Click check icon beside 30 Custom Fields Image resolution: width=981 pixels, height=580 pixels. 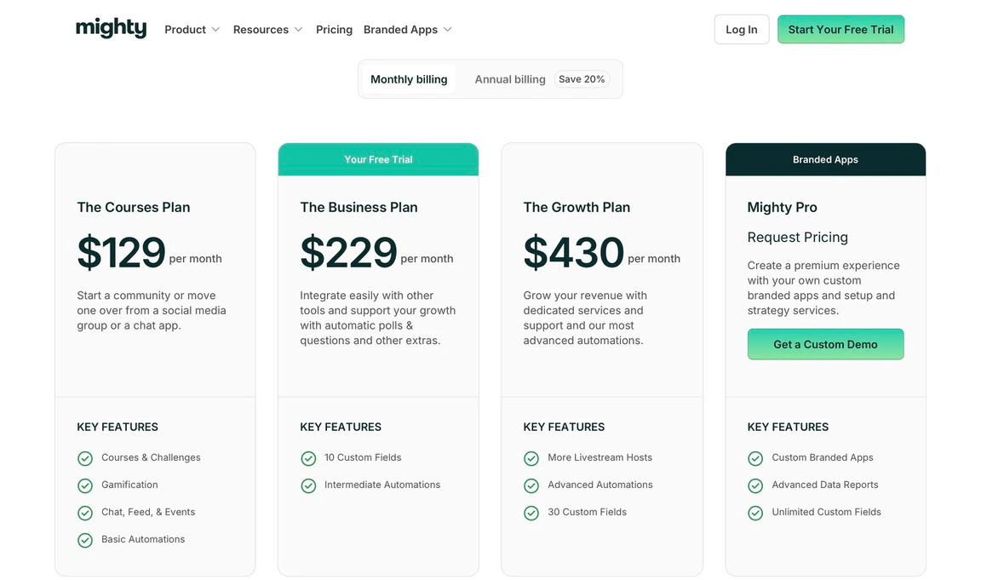[x=531, y=513]
